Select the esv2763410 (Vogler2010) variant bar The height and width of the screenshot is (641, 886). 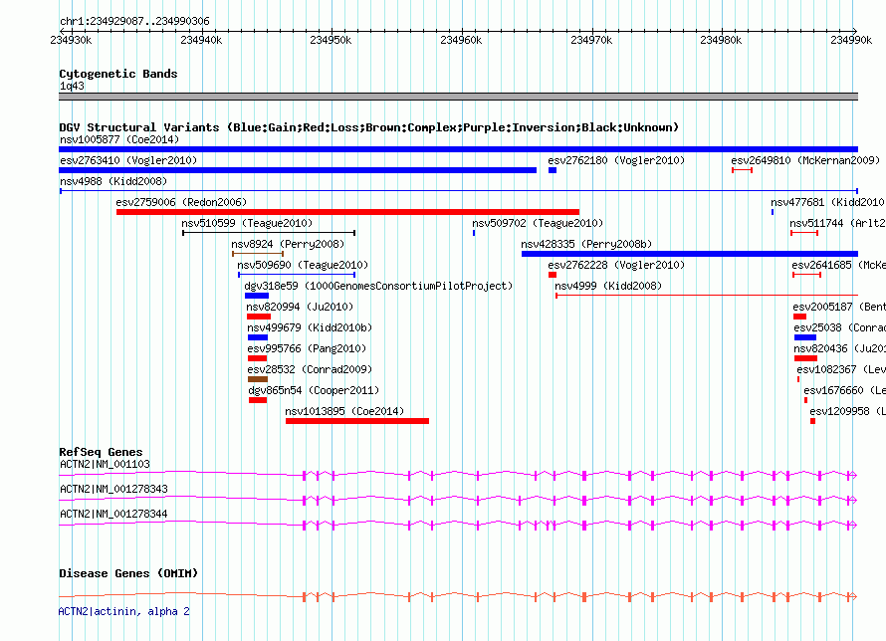[298, 170]
